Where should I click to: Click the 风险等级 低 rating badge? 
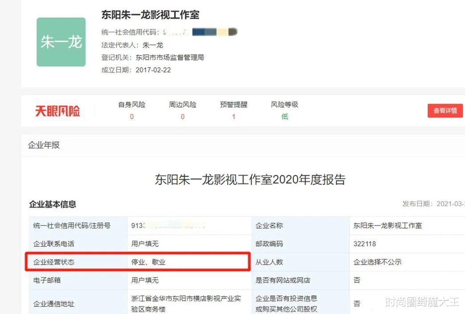tap(284, 110)
